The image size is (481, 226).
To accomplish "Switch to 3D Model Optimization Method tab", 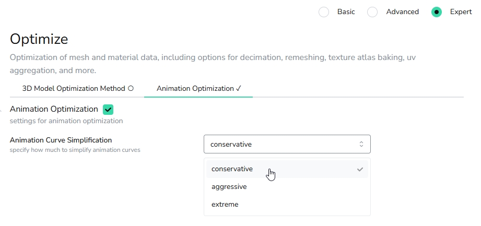I will point(78,89).
